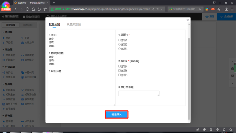Open the colorful grid apps icon
This screenshot has width=236, height=133.
tap(207, 9)
